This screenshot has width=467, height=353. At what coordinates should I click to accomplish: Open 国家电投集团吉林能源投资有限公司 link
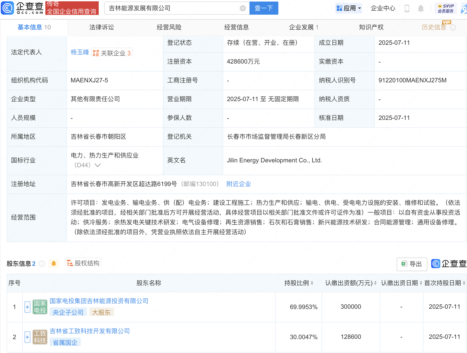pos(99,301)
